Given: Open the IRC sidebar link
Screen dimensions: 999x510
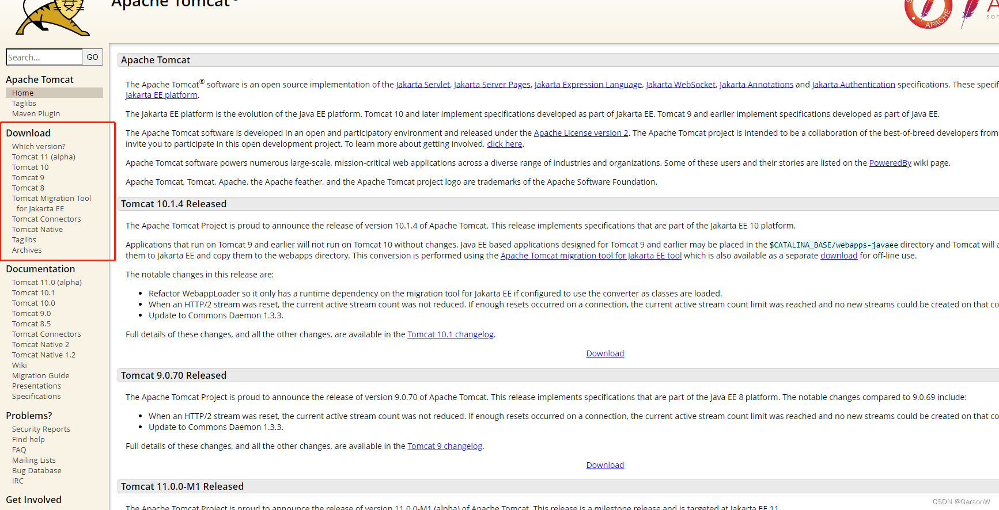Looking at the screenshot, I should pyautogui.click(x=18, y=481).
